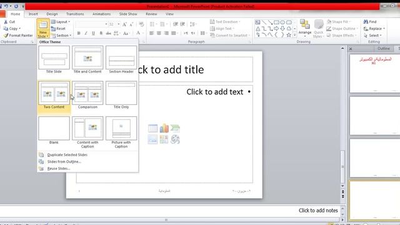Choose Blank layout

coord(54,131)
